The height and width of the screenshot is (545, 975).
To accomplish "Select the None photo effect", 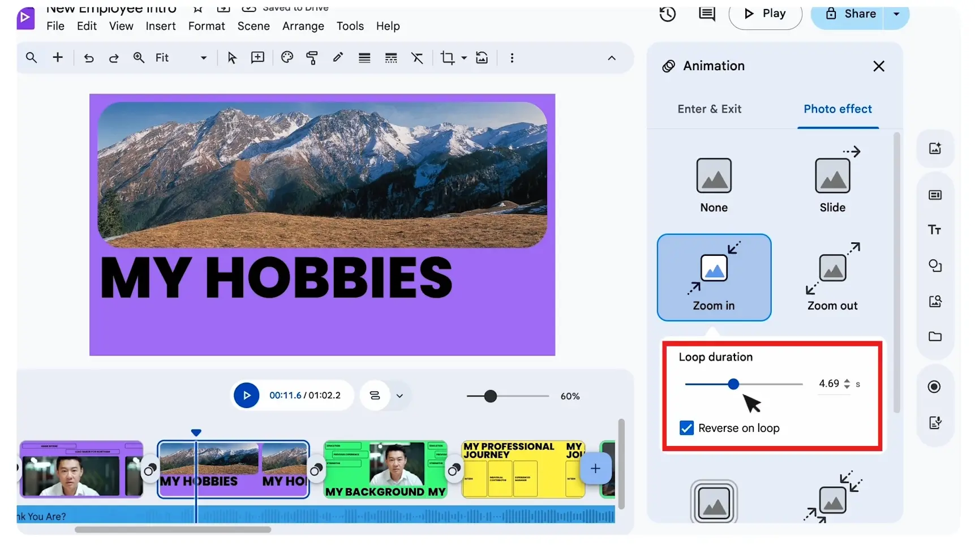I will (714, 184).
